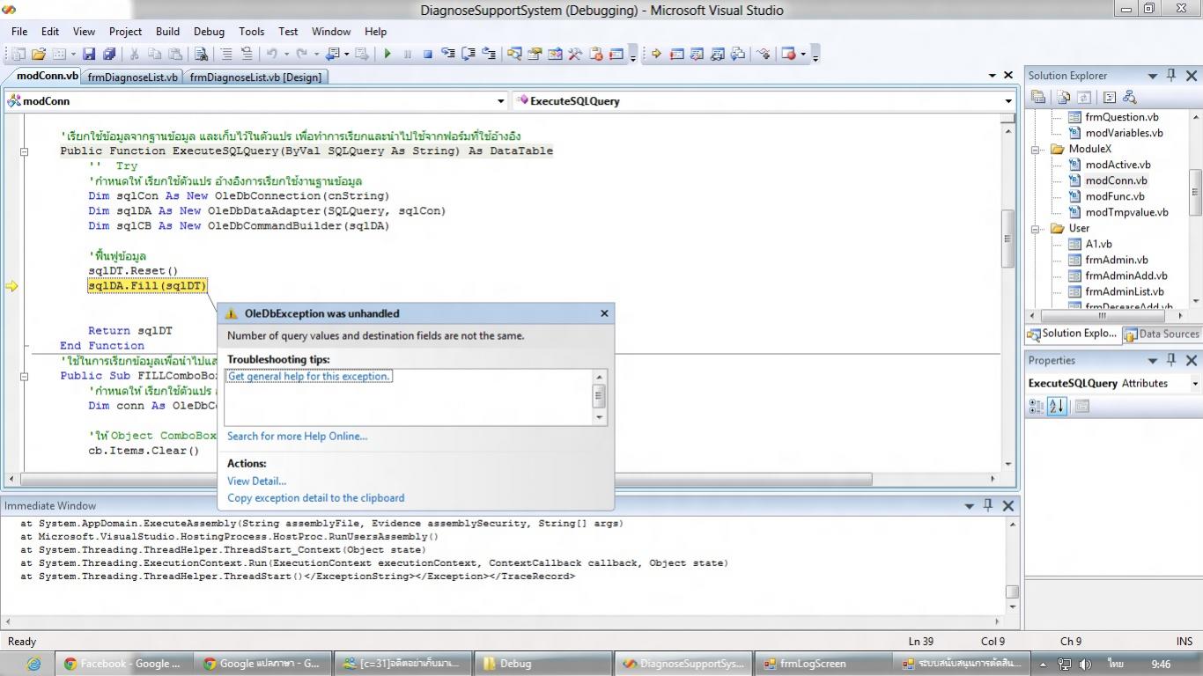Open Immediate Window position dropdown
This screenshot has height=676, width=1203.
(969, 505)
